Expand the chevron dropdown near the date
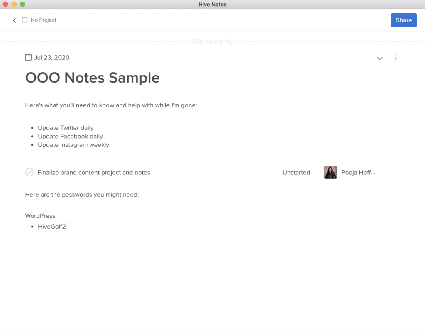Screen dimensions: 425x332 (380, 59)
